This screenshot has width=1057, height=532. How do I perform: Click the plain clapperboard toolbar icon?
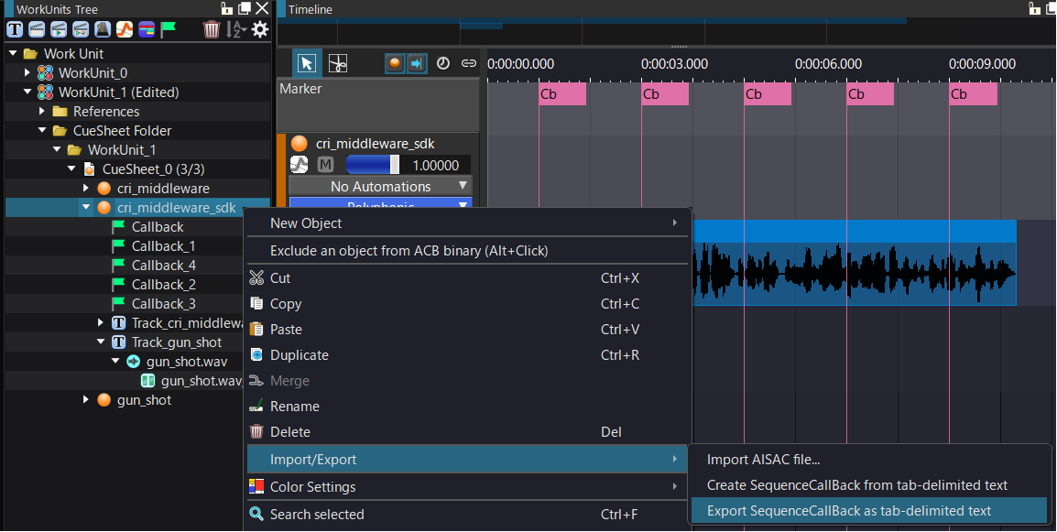[x=37, y=29]
